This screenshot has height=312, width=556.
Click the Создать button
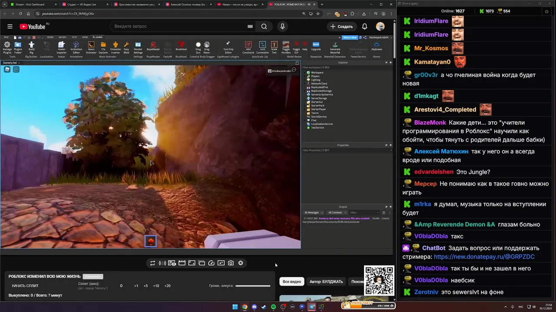tap(341, 26)
